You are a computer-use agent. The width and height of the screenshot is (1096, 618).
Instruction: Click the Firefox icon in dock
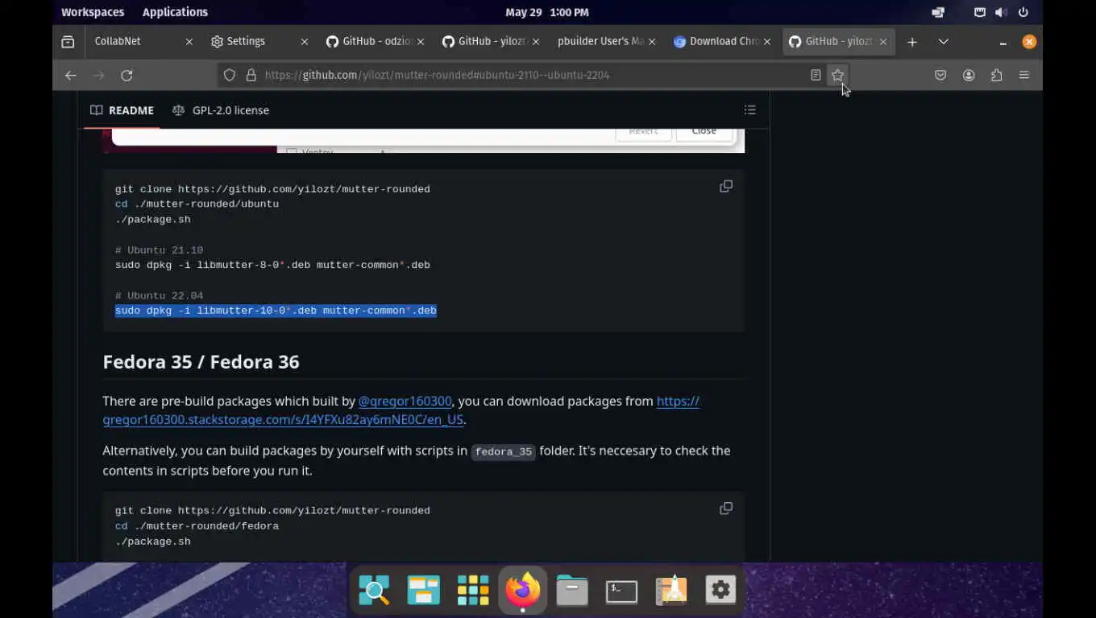(x=522, y=591)
